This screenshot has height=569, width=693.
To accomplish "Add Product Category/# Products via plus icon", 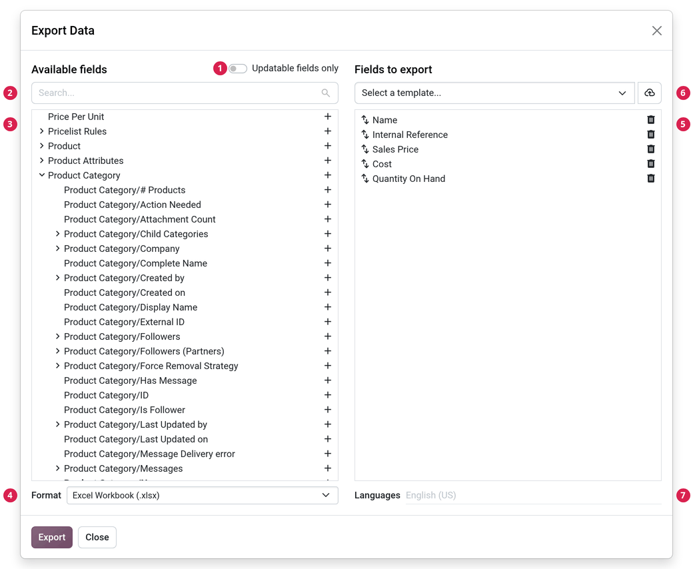I will point(327,189).
